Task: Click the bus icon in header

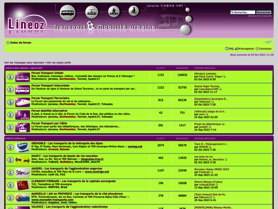Action: (x=67, y=13)
